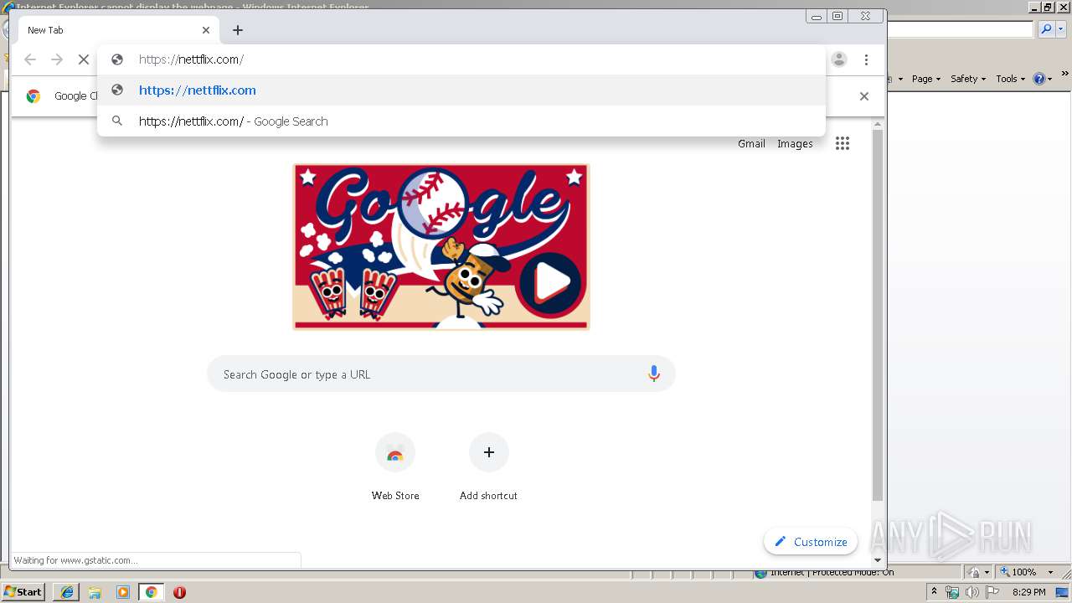This screenshot has height=603, width=1072.
Task: Select the New Tab tab
Action: [118, 30]
